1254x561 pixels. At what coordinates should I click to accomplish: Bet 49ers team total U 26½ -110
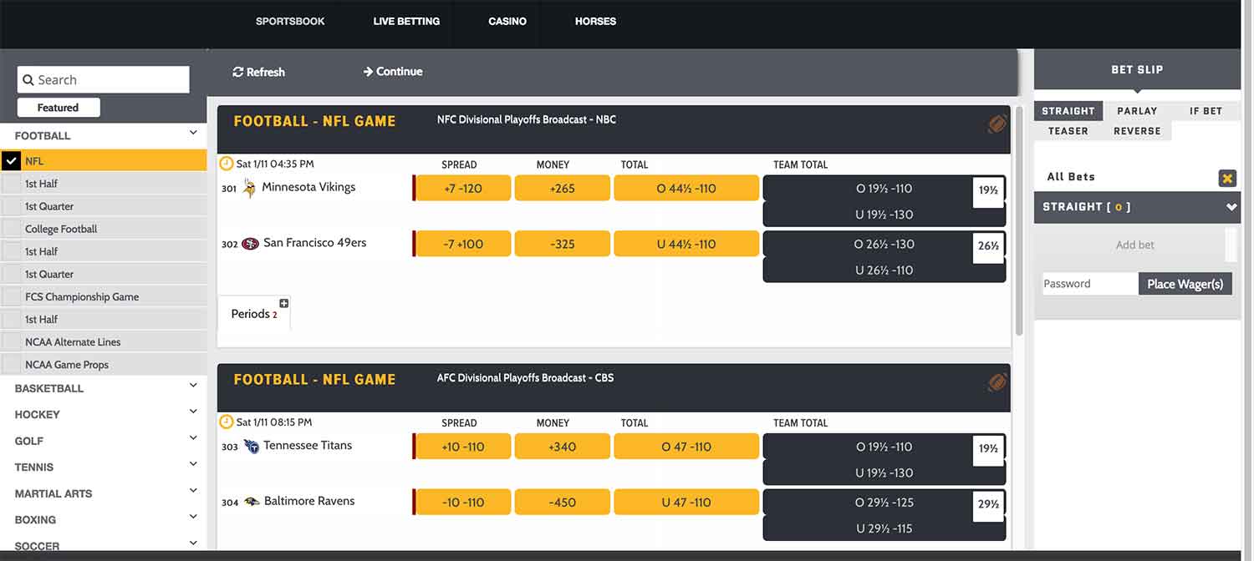[x=884, y=270]
